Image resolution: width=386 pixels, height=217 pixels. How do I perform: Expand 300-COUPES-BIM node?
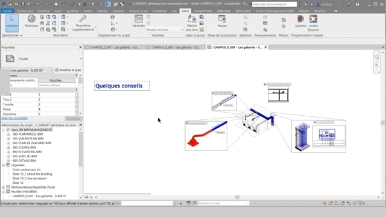[8, 147]
